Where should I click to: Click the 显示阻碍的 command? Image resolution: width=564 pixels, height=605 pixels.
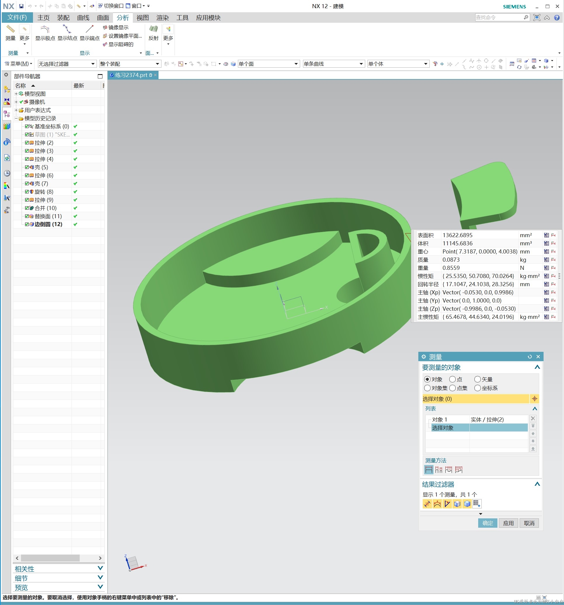(118, 44)
